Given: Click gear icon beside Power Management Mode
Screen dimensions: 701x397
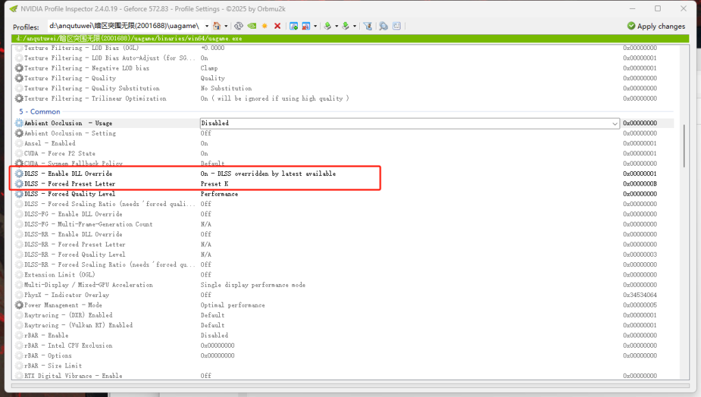Looking at the screenshot, I should pos(18,305).
